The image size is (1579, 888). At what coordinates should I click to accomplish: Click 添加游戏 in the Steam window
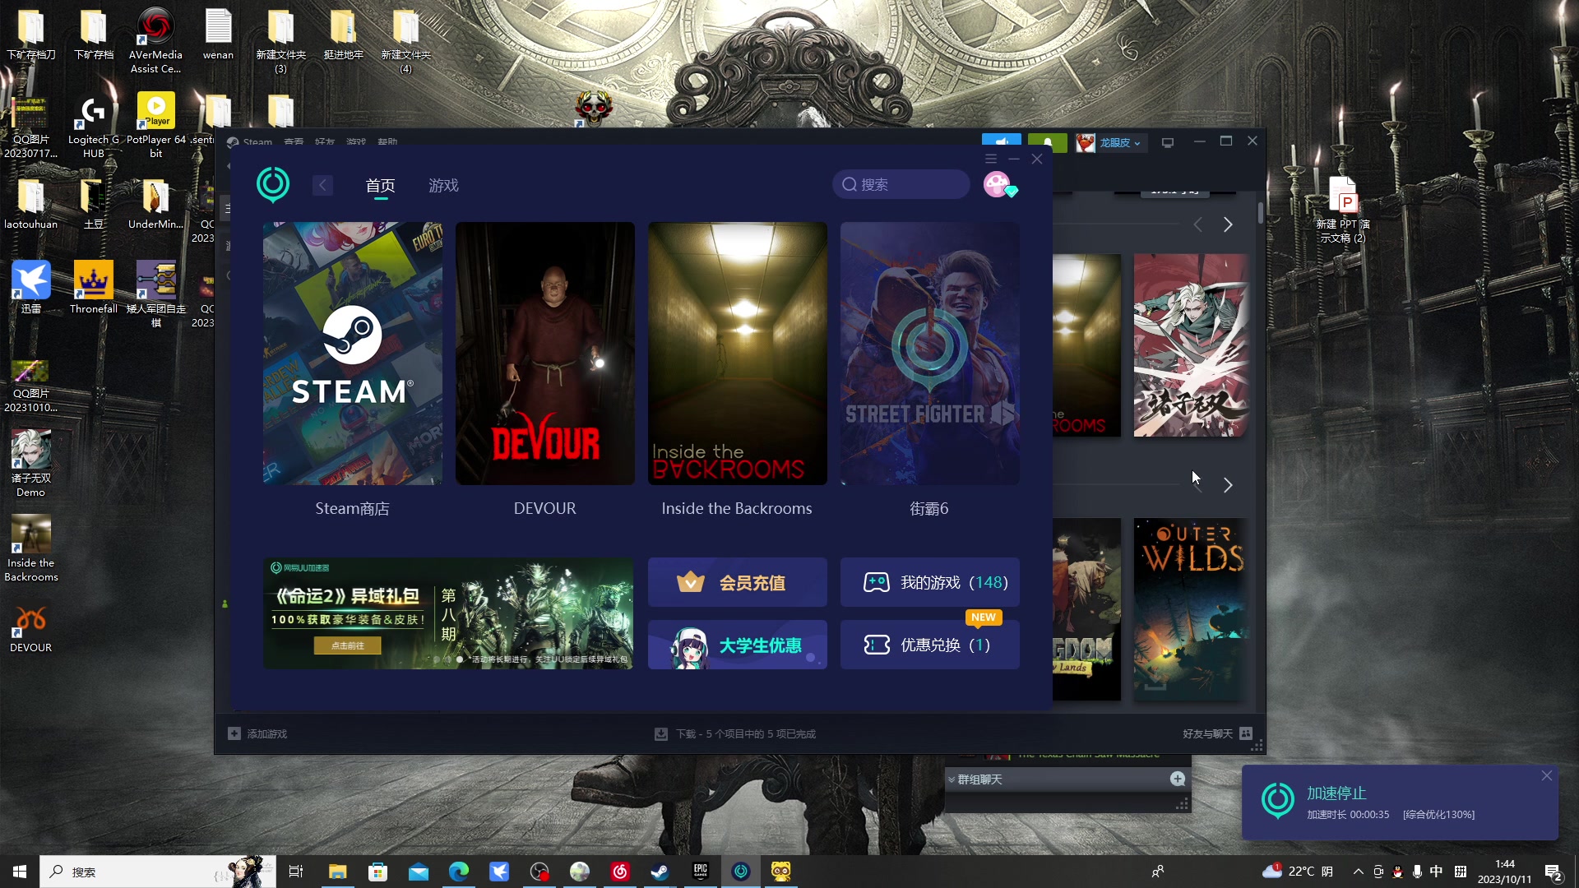(258, 733)
